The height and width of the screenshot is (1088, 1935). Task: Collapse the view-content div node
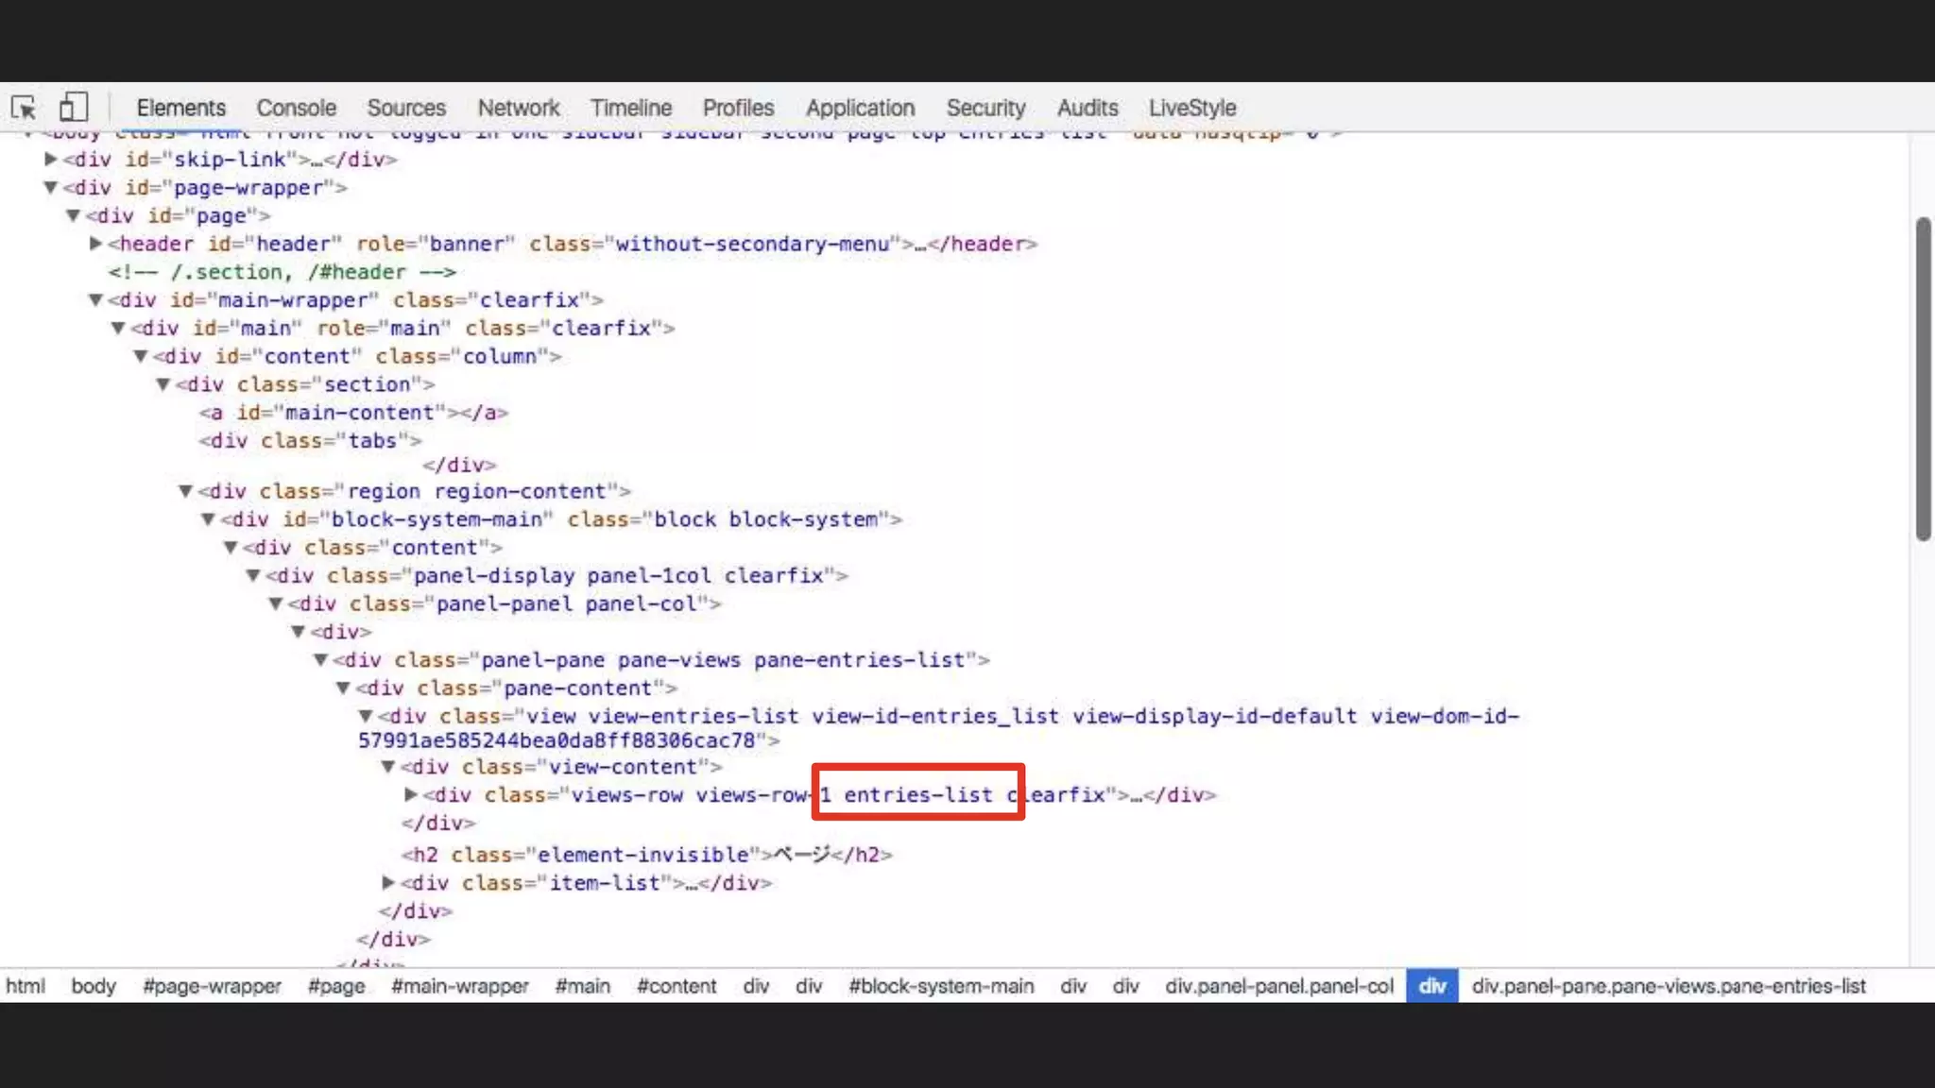tap(388, 767)
